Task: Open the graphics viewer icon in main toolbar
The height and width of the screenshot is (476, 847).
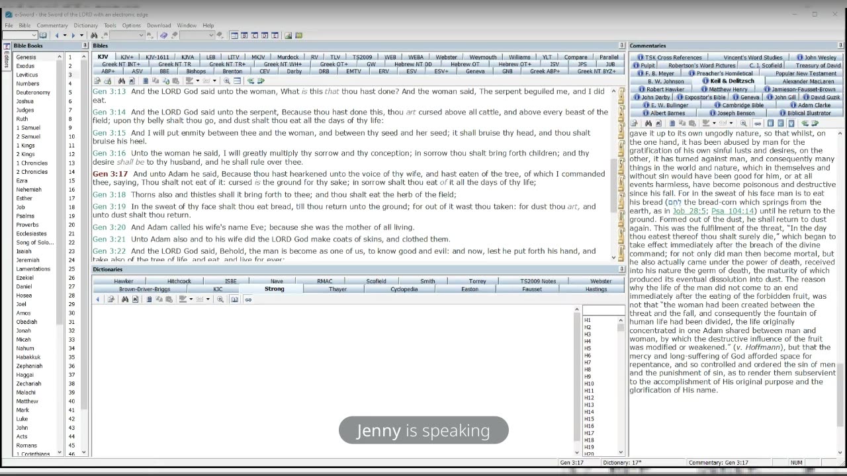Action: point(288,35)
